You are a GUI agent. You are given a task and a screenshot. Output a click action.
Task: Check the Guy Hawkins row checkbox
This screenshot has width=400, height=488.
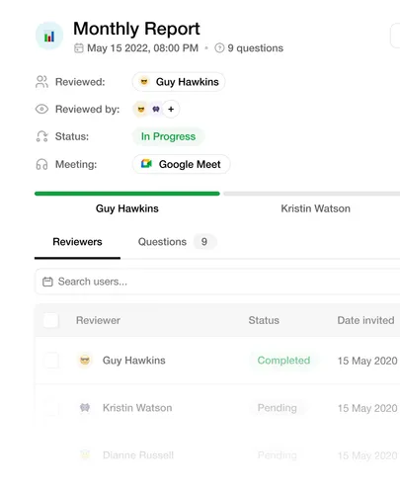51,361
